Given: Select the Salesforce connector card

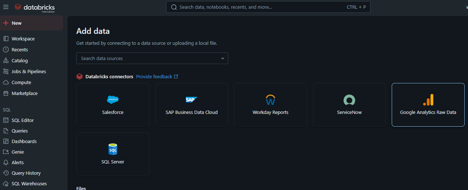Looking at the screenshot, I should [113, 105].
